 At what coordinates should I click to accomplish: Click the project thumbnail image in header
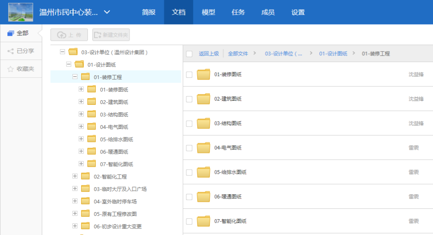point(20,12)
